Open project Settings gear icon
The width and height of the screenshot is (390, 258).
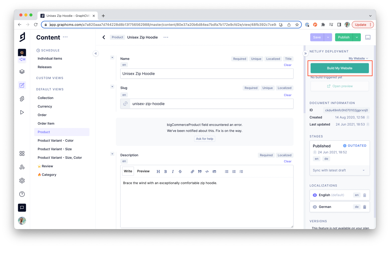[x=22, y=180]
